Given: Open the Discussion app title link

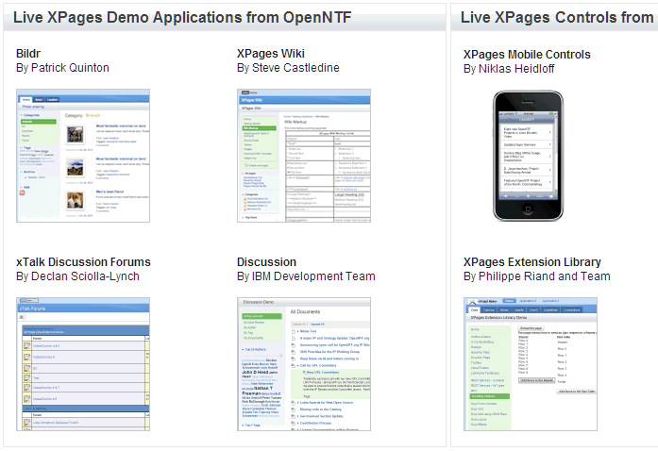Looking at the screenshot, I should pos(266,262).
